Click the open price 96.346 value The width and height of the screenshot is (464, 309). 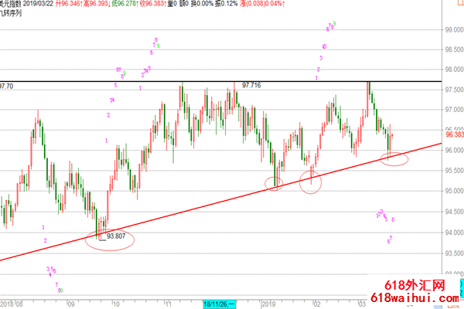(70, 4)
